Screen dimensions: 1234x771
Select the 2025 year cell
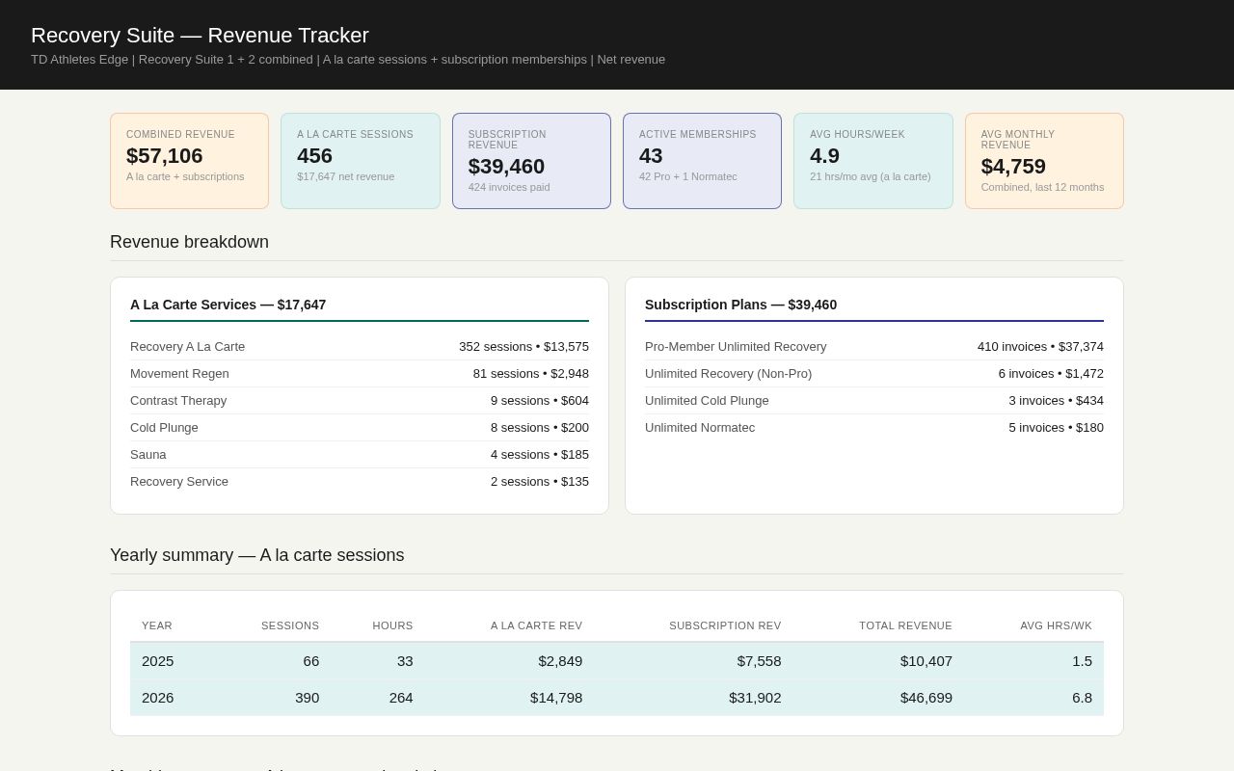pos(158,661)
